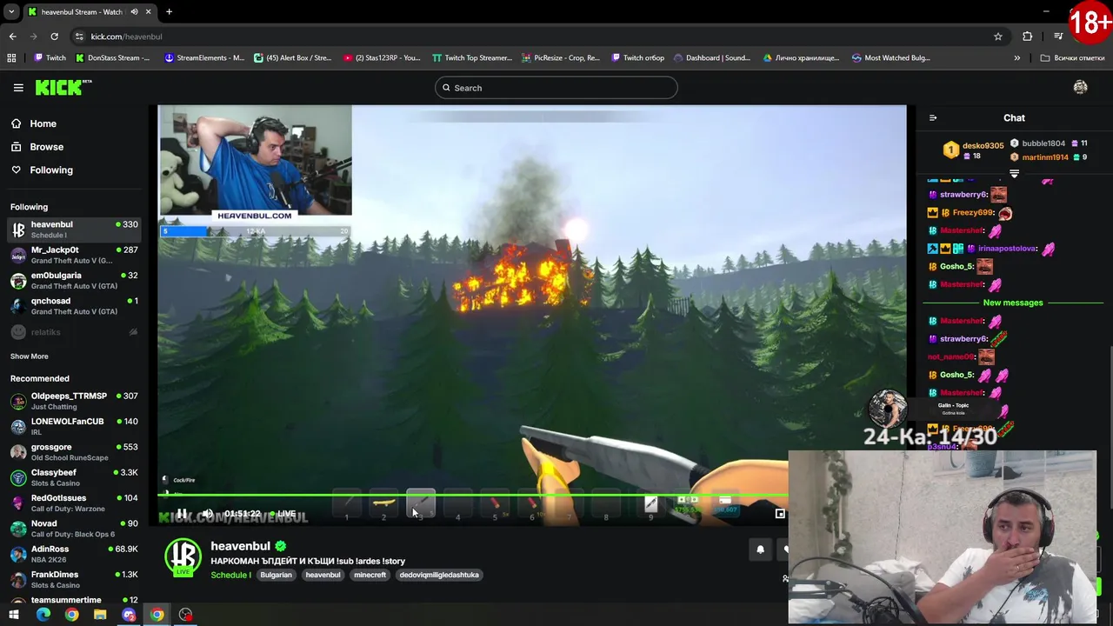Viewport: 1113px width, 626px height.
Task: Open Всички отметки bookmarks folder
Action: [x=1072, y=58]
